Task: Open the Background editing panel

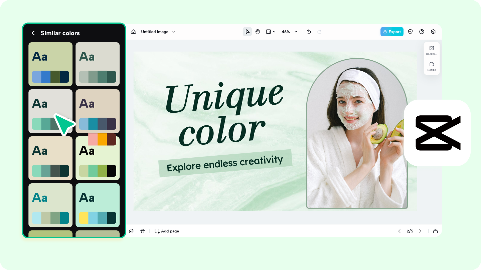Action: pyautogui.click(x=432, y=49)
